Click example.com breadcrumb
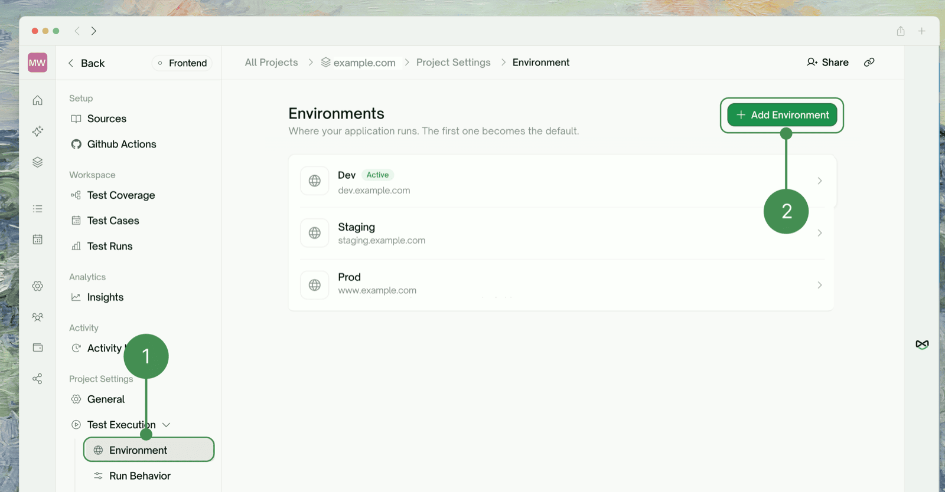945x492 pixels. tap(359, 63)
